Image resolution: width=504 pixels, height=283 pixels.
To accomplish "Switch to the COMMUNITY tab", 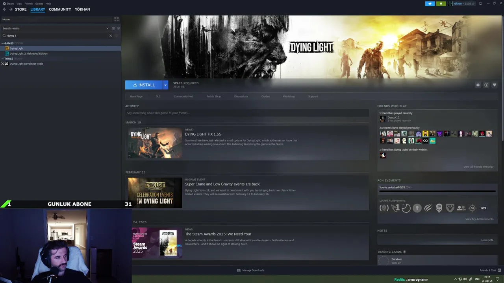I will [60, 9].
